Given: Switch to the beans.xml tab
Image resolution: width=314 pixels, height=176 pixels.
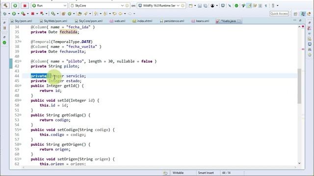Looking at the screenshot, I should click(200, 21).
